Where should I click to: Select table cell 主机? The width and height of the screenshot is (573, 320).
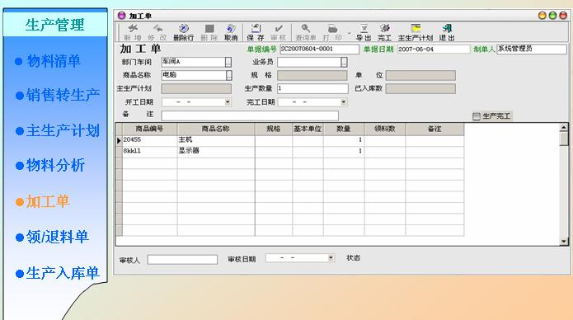(x=216, y=140)
